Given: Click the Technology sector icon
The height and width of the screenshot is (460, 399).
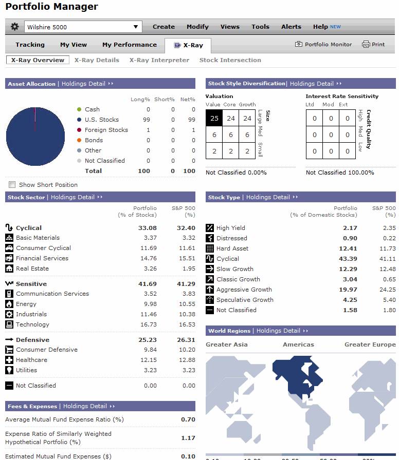Looking at the screenshot, I should tap(9, 324).
